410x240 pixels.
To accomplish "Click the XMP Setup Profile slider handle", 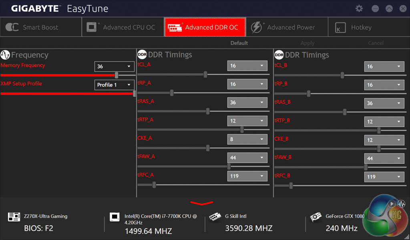I will pos(135,94).
